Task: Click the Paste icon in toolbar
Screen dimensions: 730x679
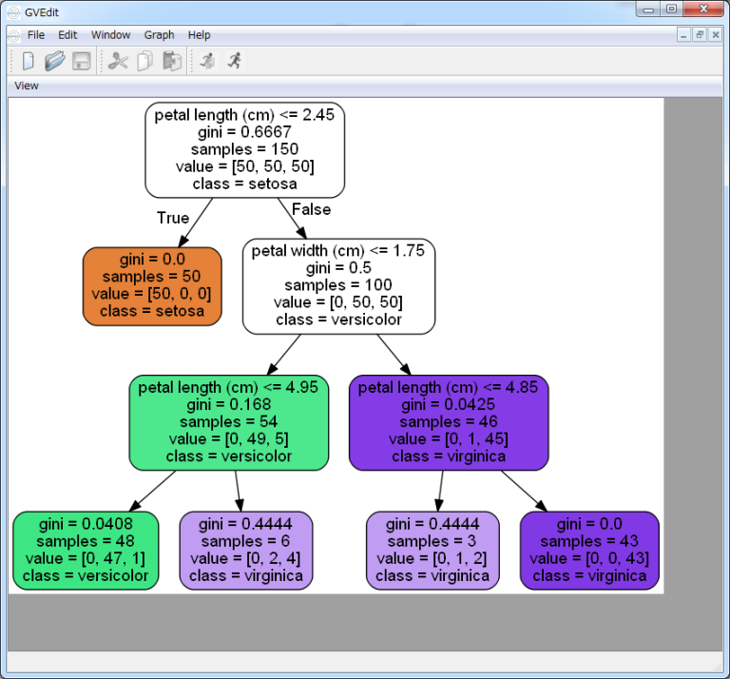Action: pos(171,61)
